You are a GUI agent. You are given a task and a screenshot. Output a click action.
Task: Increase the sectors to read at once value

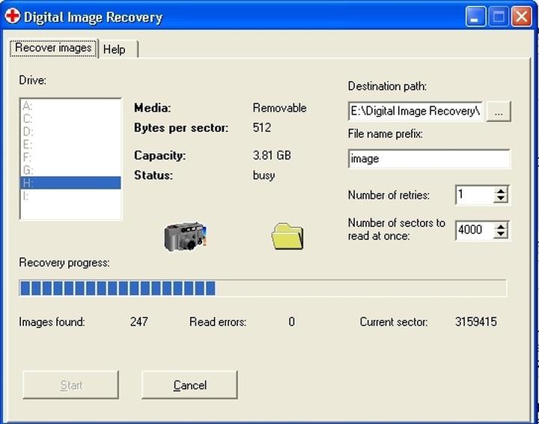point(501,226)
